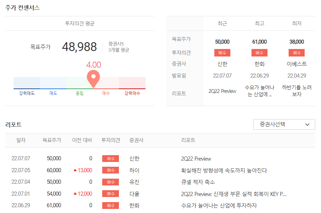Click the 매수 badge in the 다올 row

(x=110, y=194)
